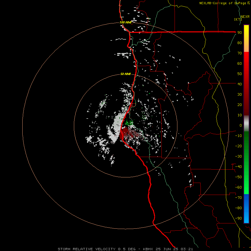This screenshot has height=251, width=251.
Task: Select the 20 value on velocity scale
Action: click(240, 105)
